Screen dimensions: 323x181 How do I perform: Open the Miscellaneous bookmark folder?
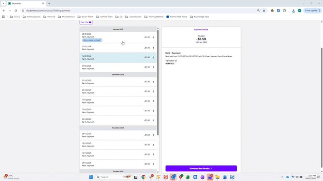click(x=67, y=17)
